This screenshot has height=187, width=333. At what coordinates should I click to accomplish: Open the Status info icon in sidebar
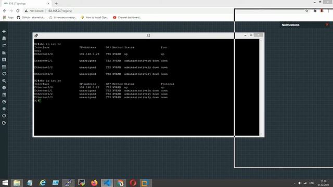pos(4,88)
